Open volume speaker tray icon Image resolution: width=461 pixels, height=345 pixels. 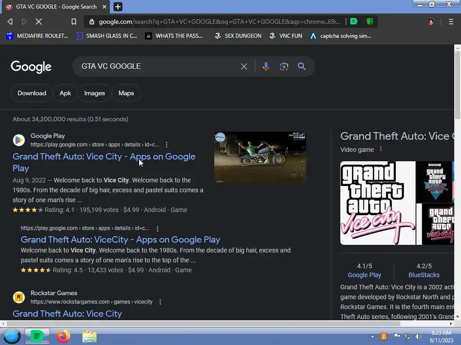(x=419, y=336)
